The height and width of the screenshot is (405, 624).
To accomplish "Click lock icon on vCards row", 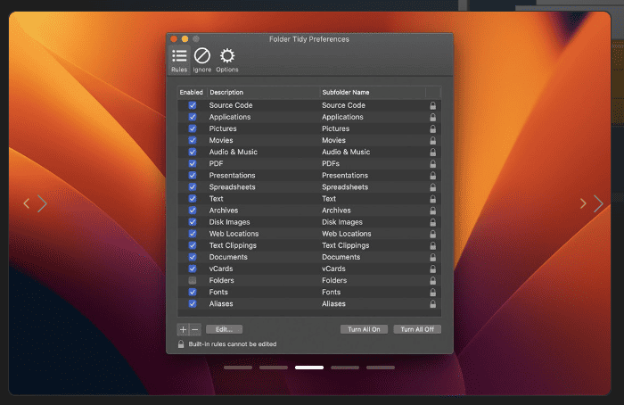I will (432, 269).
